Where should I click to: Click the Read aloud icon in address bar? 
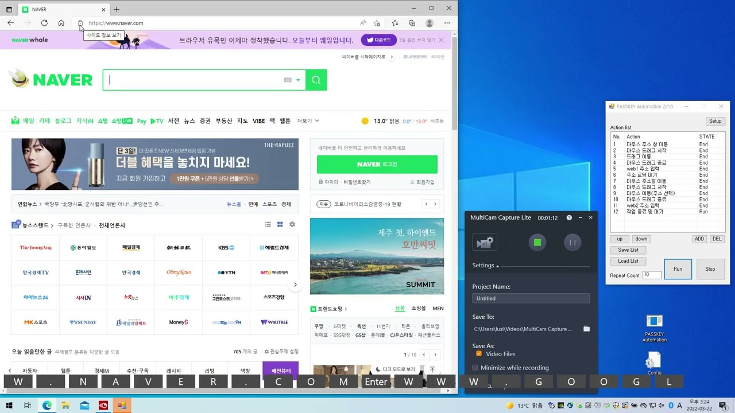[363, 23]
